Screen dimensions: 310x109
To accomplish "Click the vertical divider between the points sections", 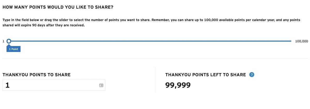I will pyautogui.click(x=155, y=80).
